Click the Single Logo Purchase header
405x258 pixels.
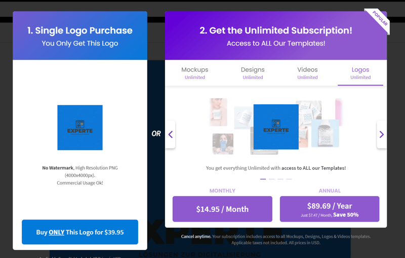80,35
